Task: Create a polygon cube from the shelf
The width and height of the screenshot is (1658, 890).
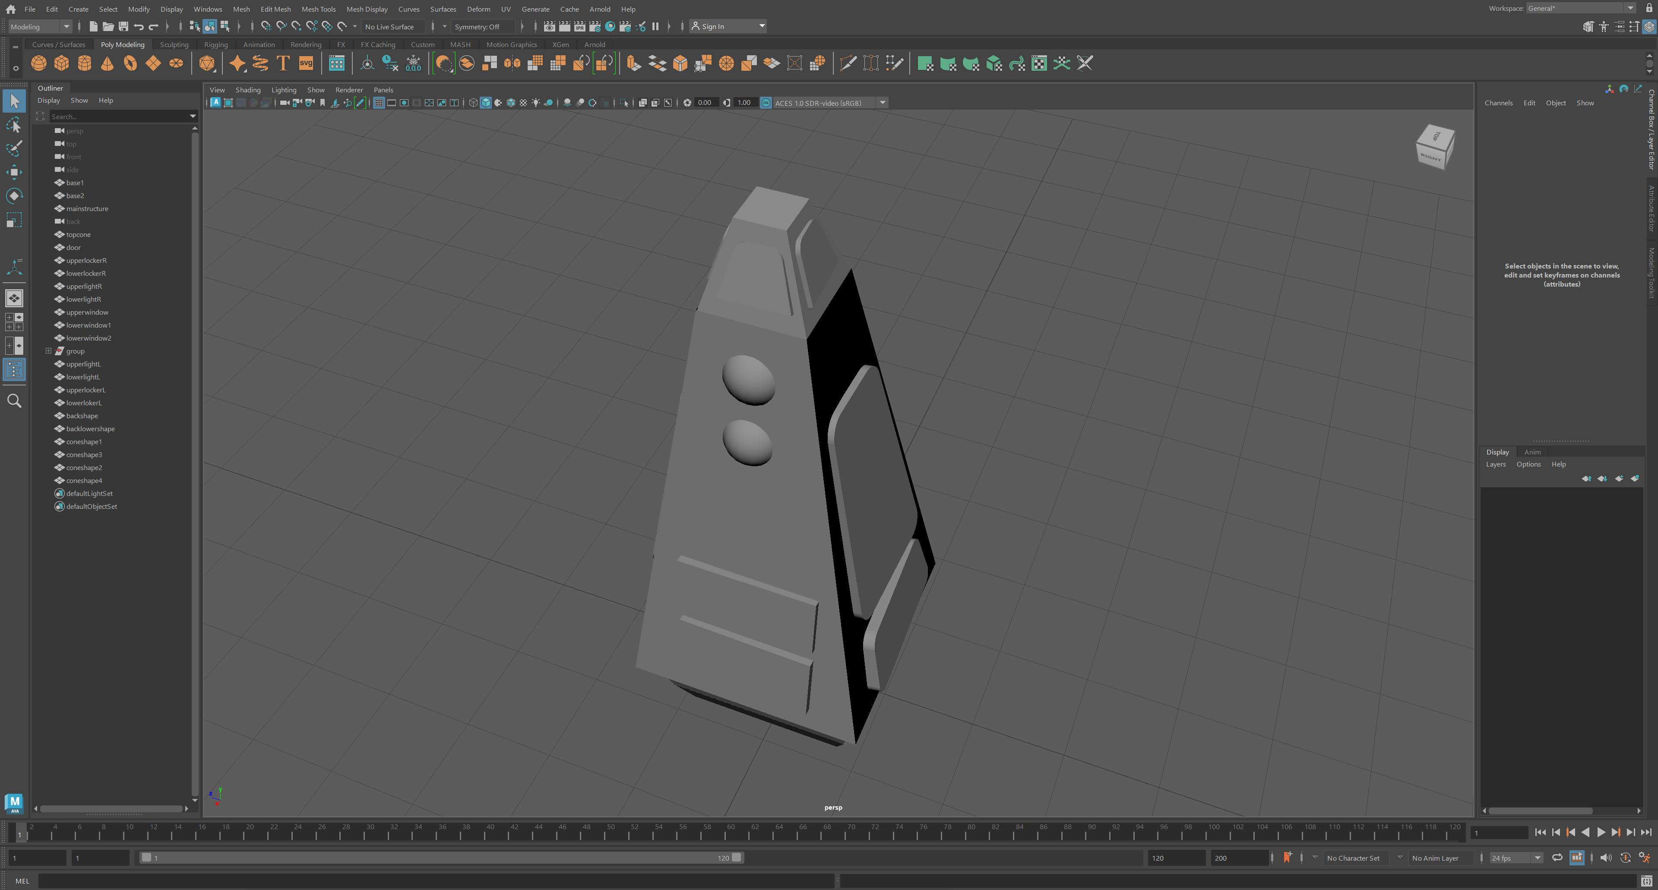Action: 62,63
